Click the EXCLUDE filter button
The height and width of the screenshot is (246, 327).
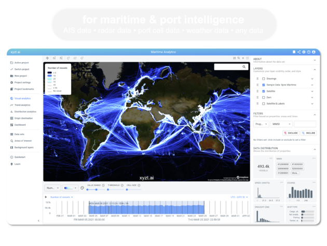(291, 133)
